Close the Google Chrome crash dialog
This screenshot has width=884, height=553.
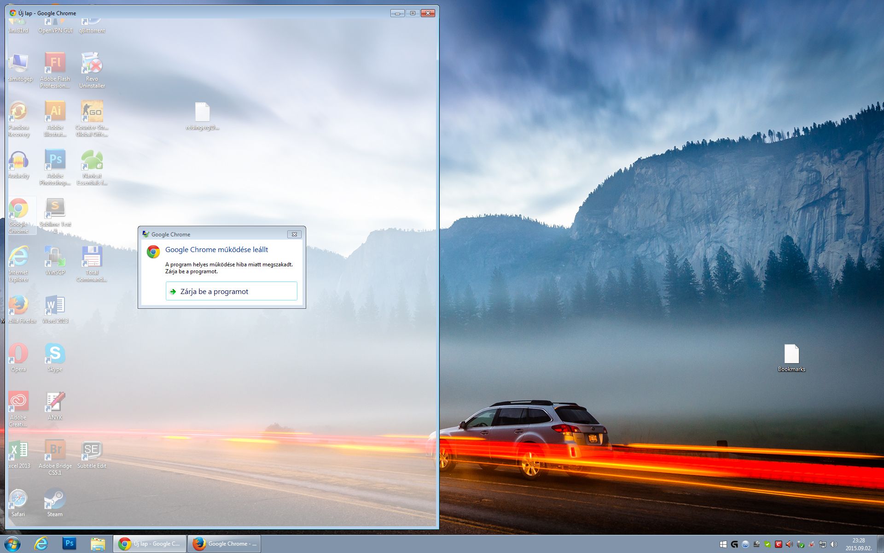point(294,234)
